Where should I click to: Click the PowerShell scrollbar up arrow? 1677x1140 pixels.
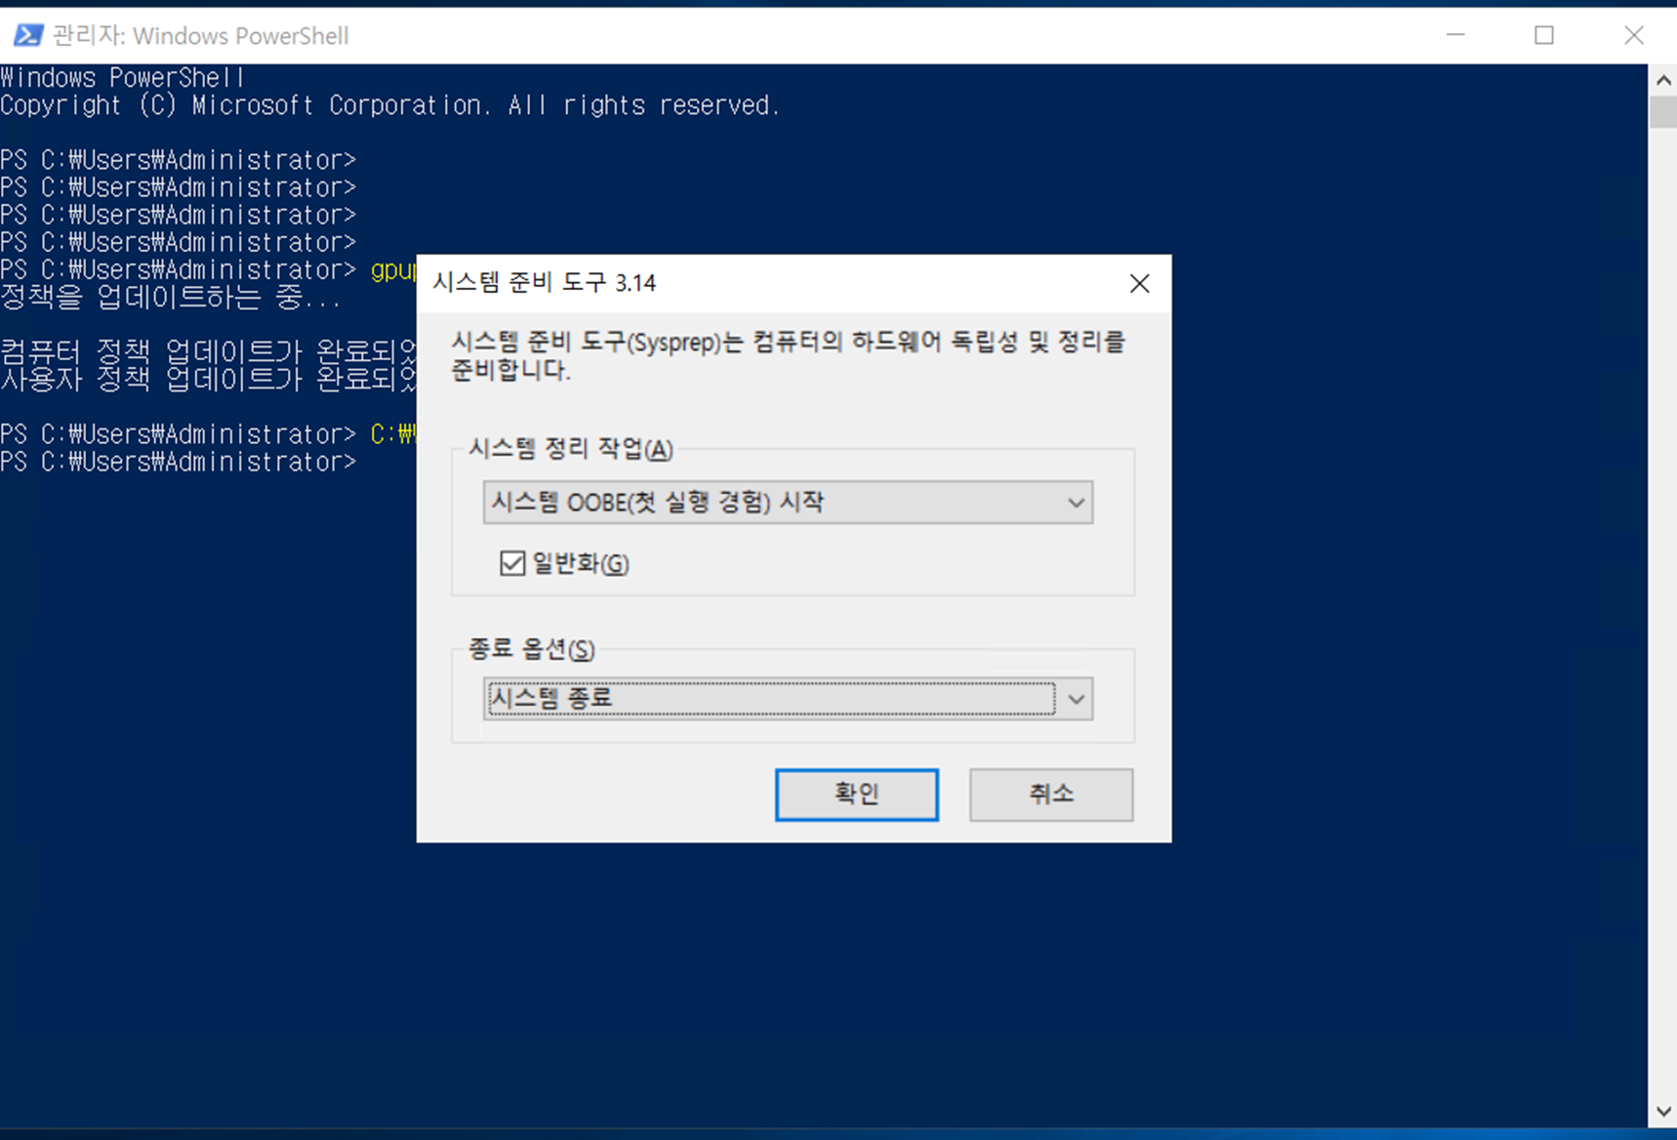[1663, 79]
